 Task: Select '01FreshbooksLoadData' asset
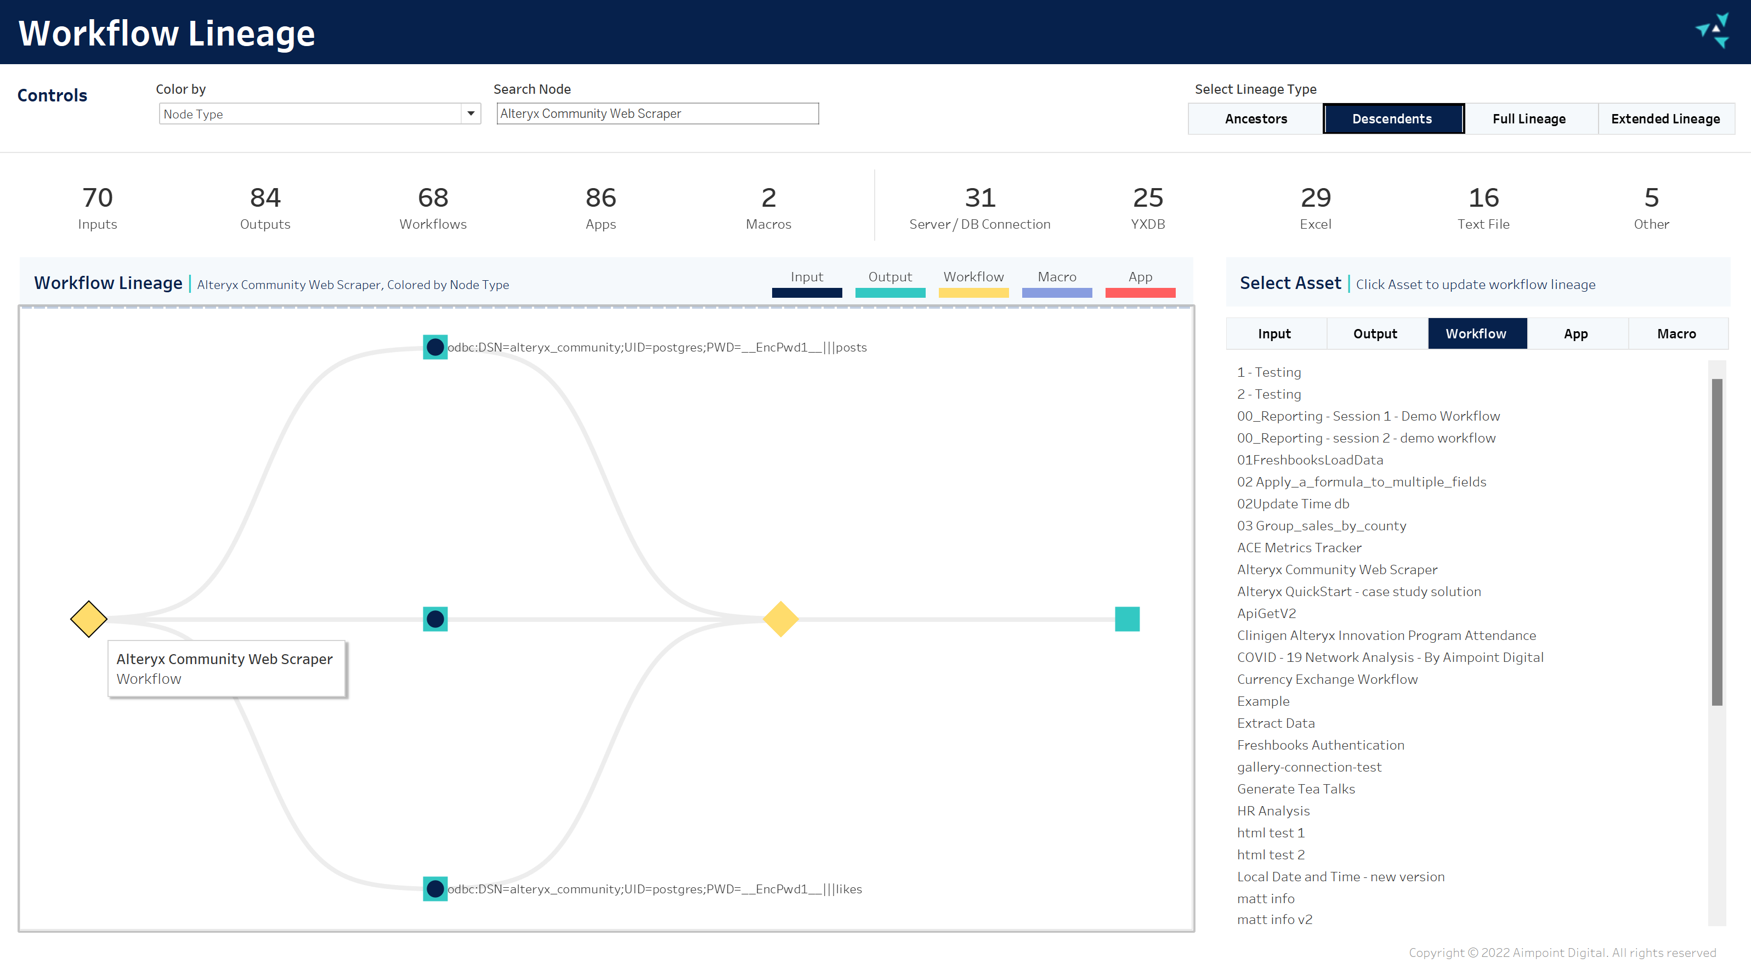pos(1310,460)
